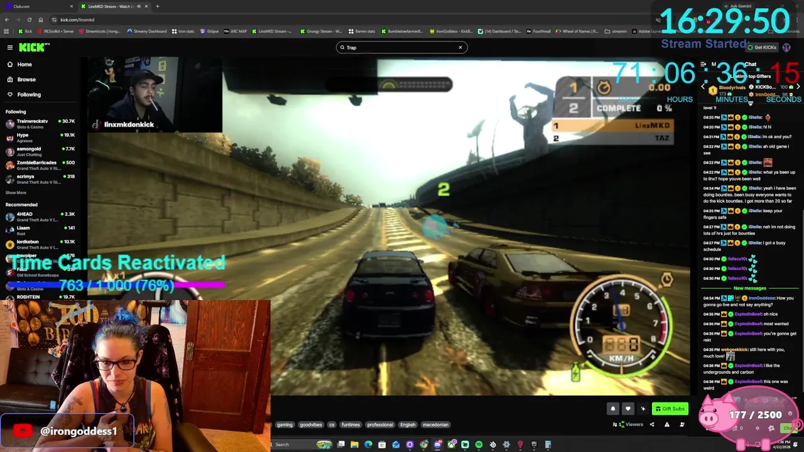Viewport: 804px width, 452px height.
Task: Open the Streamy Dashboard bookmark
Action: (147, 31)
